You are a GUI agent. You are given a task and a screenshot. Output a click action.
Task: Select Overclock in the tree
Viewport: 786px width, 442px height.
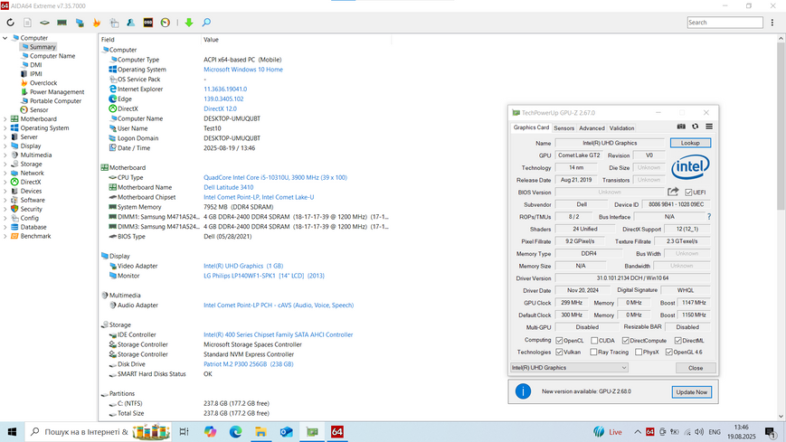click(43, 82)
